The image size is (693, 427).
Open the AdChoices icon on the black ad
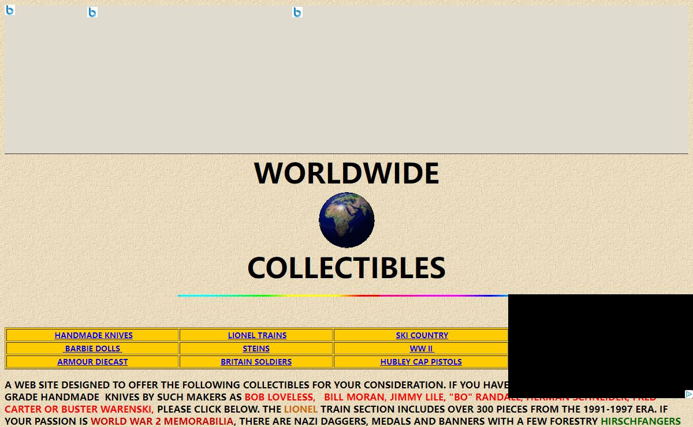(x=688, y=394)
